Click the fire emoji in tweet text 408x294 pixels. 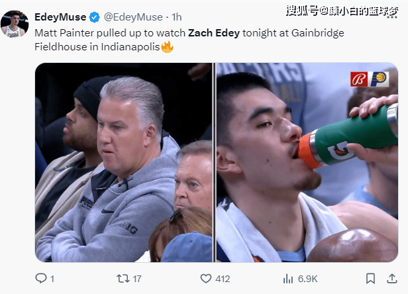(168, 47)
